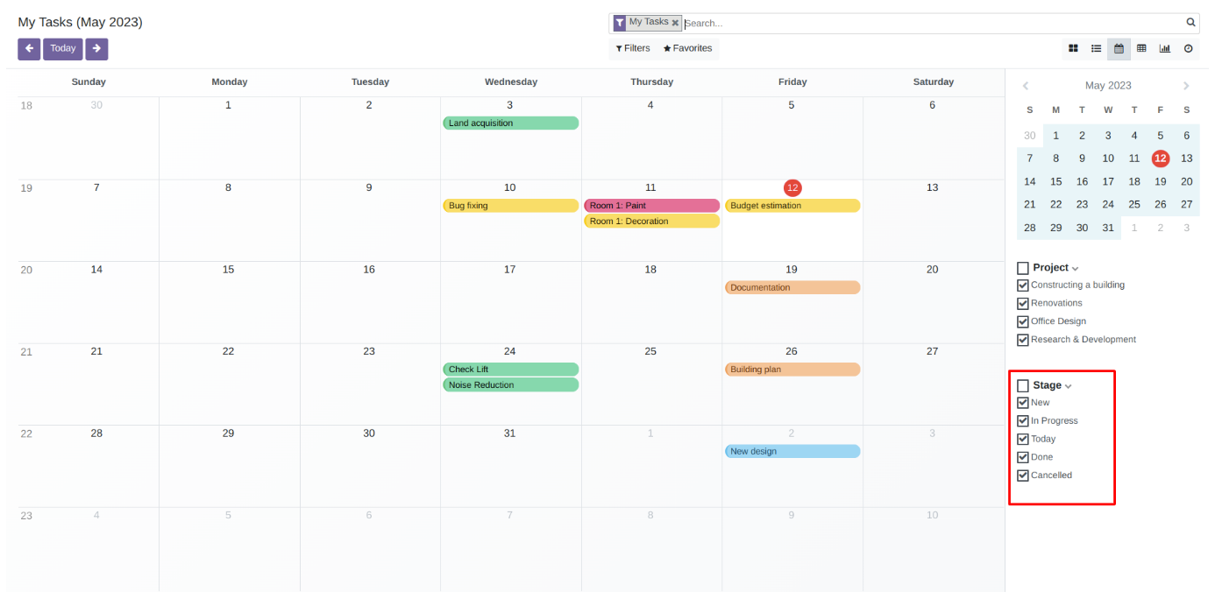Open the Land acquisition task

click(x=511, y=123)
